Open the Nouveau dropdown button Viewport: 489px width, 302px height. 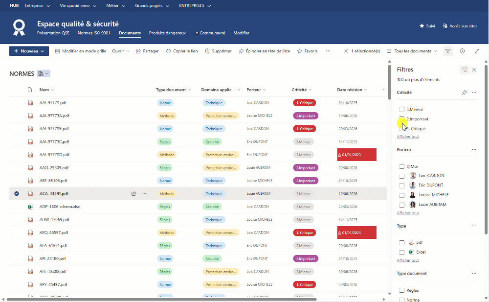pos(29,51)
